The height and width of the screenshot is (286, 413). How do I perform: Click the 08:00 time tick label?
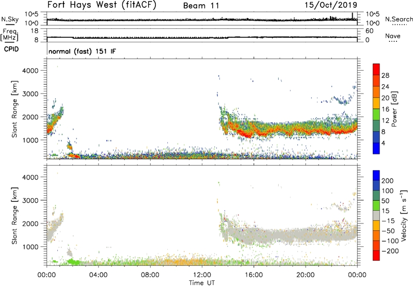coord(150,275)
